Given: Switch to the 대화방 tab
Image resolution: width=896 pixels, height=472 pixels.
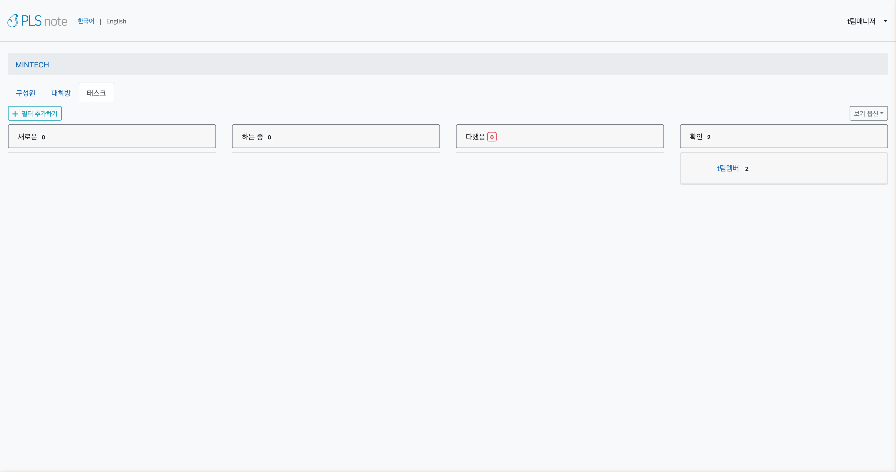Looking at the screenshot, I should pos(61,93).
